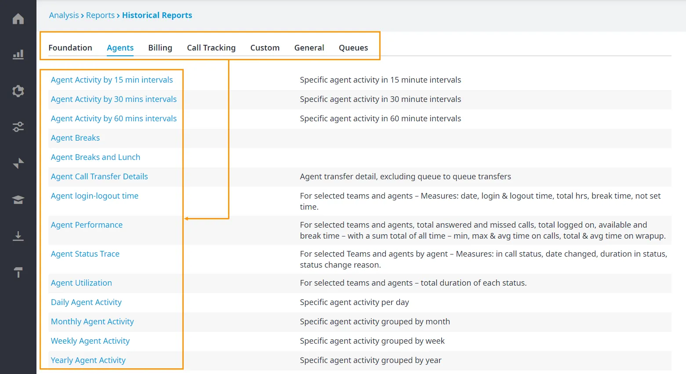Image resolution: width=686 pixels, height=374 pixels.
Task: Open Agent Activity by 15 min intervals report
Action: (x=112, y=80)
